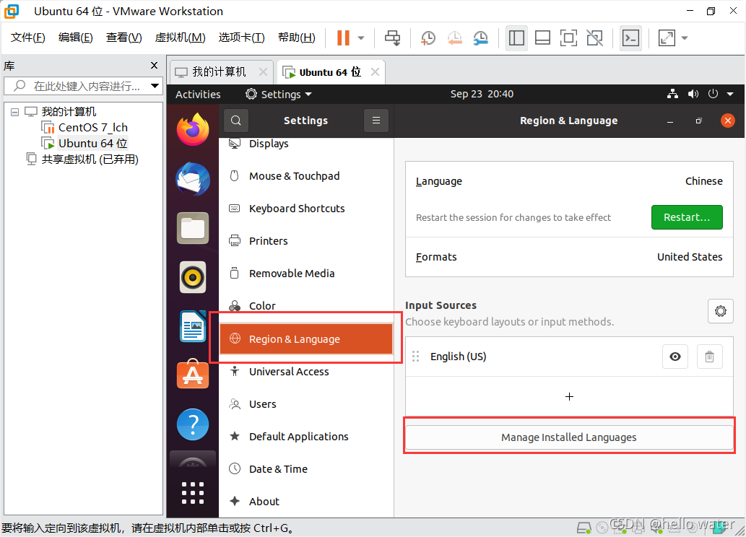746x537 pixels.
Task: Open the snapshot manager icon
Action: [481, 38]
